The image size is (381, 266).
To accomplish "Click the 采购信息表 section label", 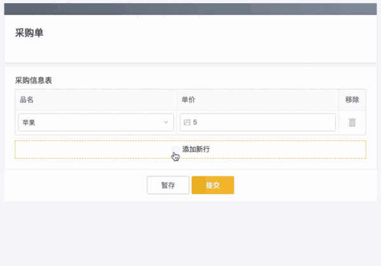I will pyautogui.click(x=34, y=81).
